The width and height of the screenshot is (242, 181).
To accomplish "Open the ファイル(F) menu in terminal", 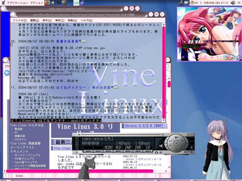I will [17, 20].
